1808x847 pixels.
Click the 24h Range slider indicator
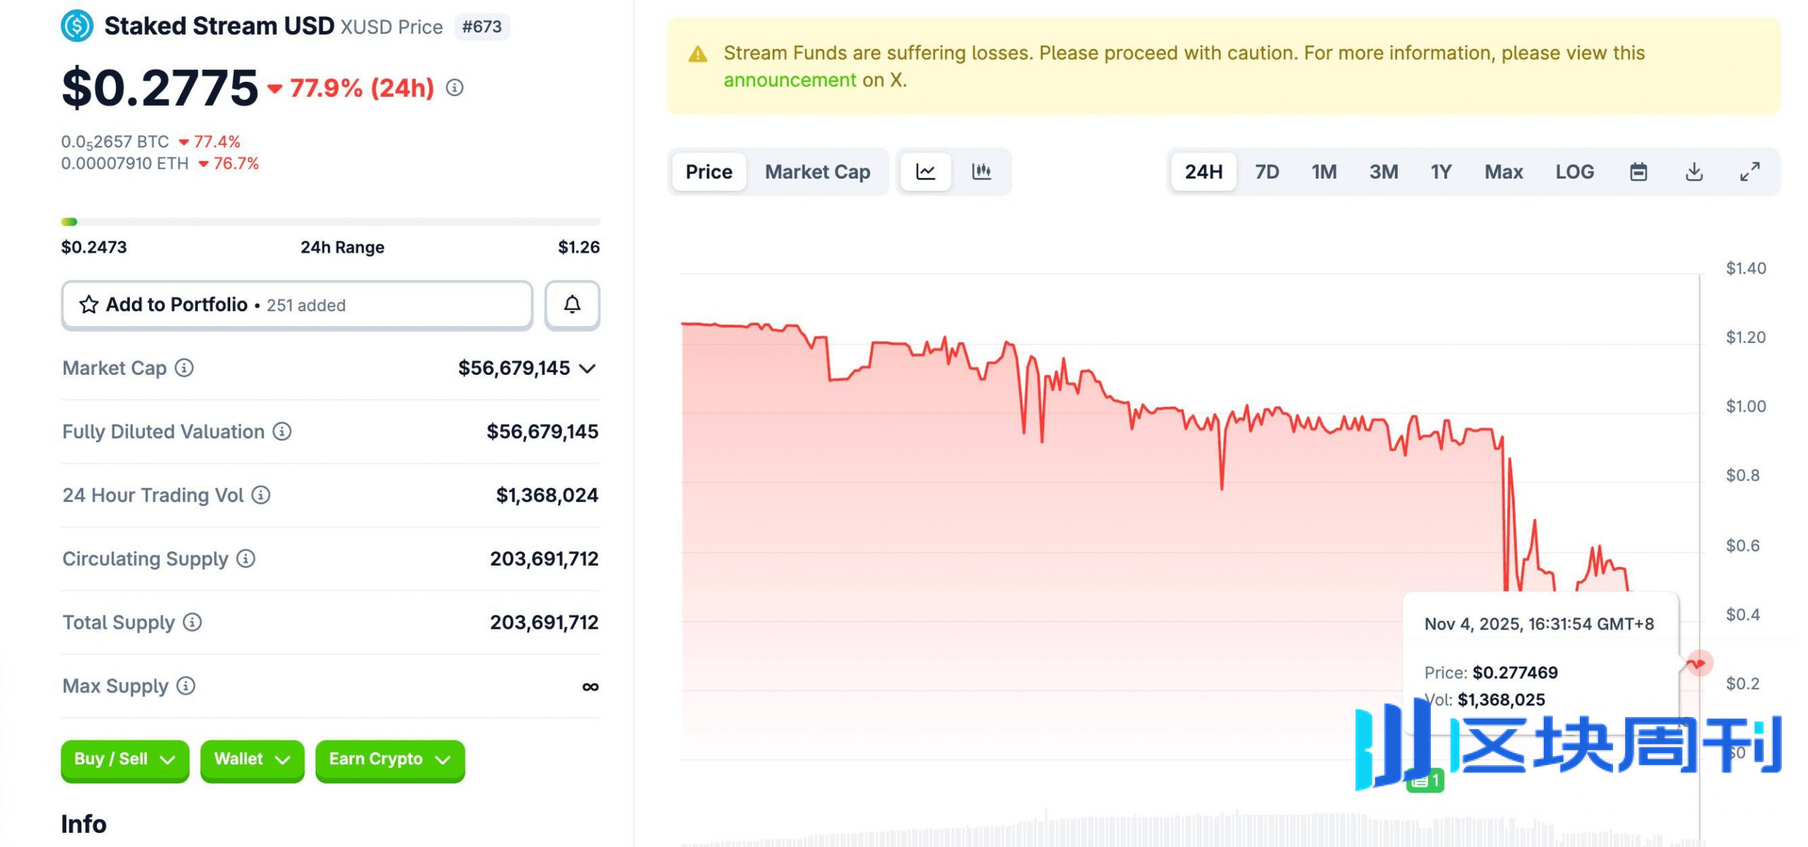70,221
